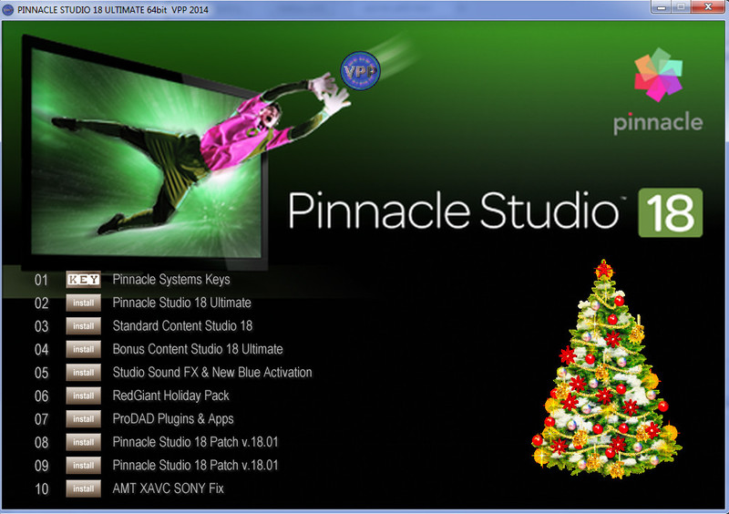Install Pinnacle Studio 18 Ultimate
729x514 pixels.
(x=83, y=303)
